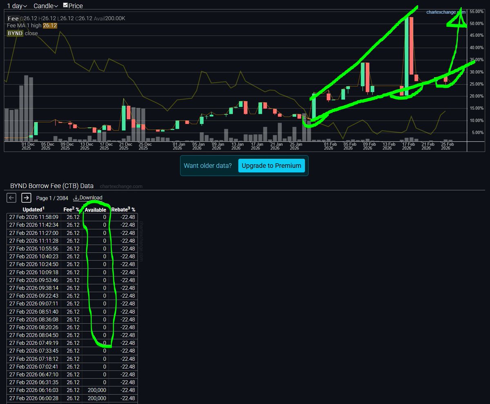Open the 1 day interval dropdown
Image resolution: width=490 pixels, height=404 pixels.
point(17,6)
